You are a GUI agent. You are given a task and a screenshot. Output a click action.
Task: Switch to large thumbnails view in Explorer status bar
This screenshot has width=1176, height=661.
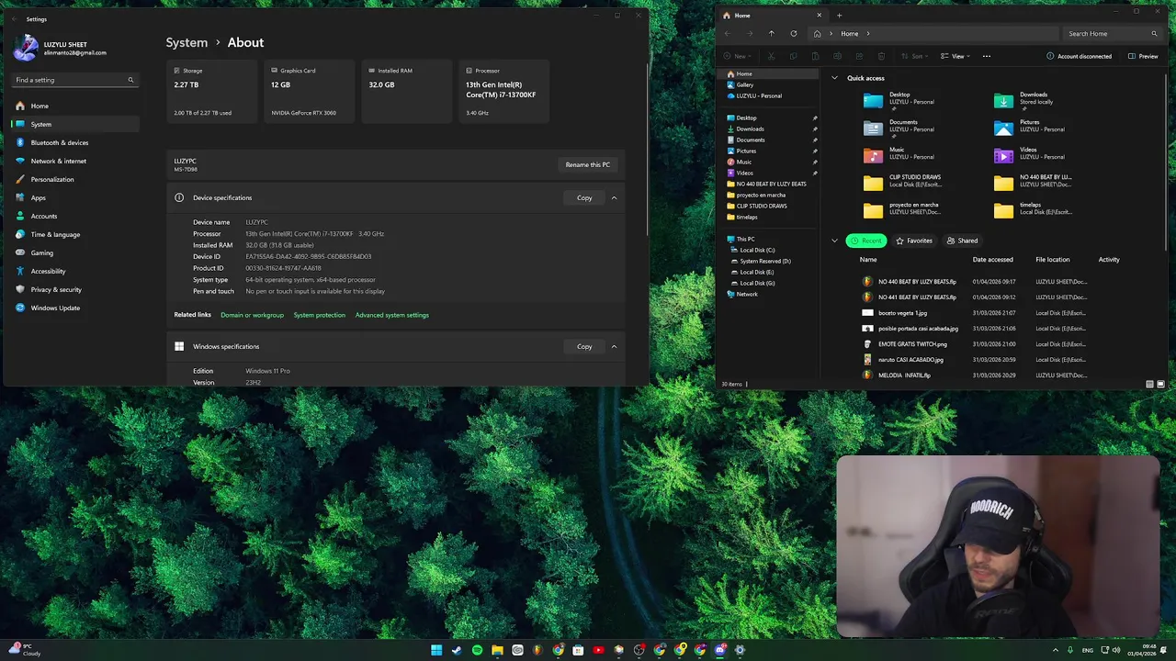click(1160, 384)
